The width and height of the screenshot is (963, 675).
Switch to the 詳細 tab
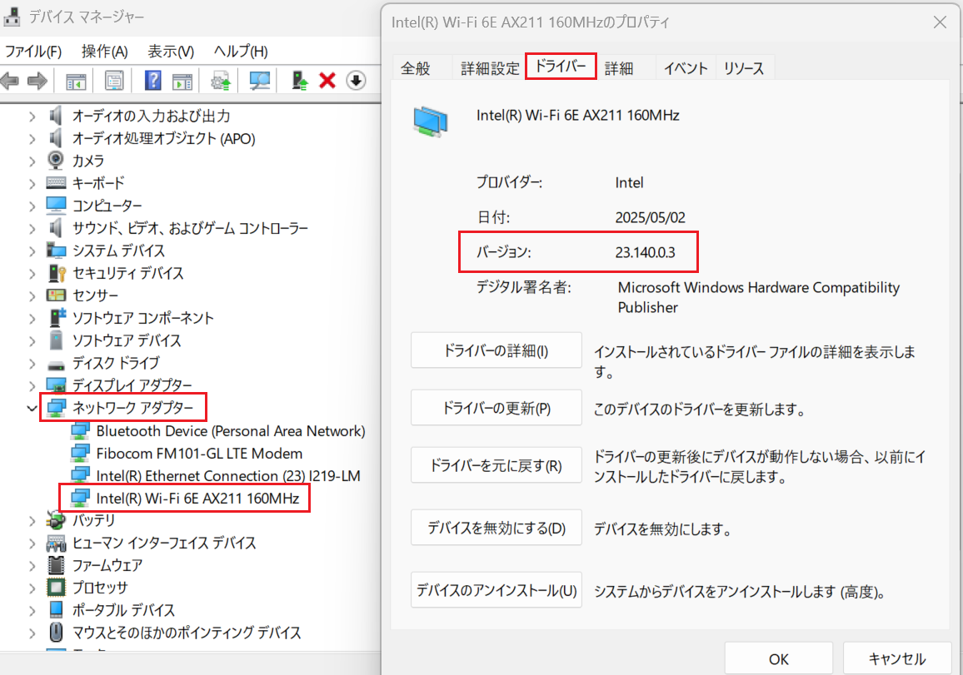[619, 68]
